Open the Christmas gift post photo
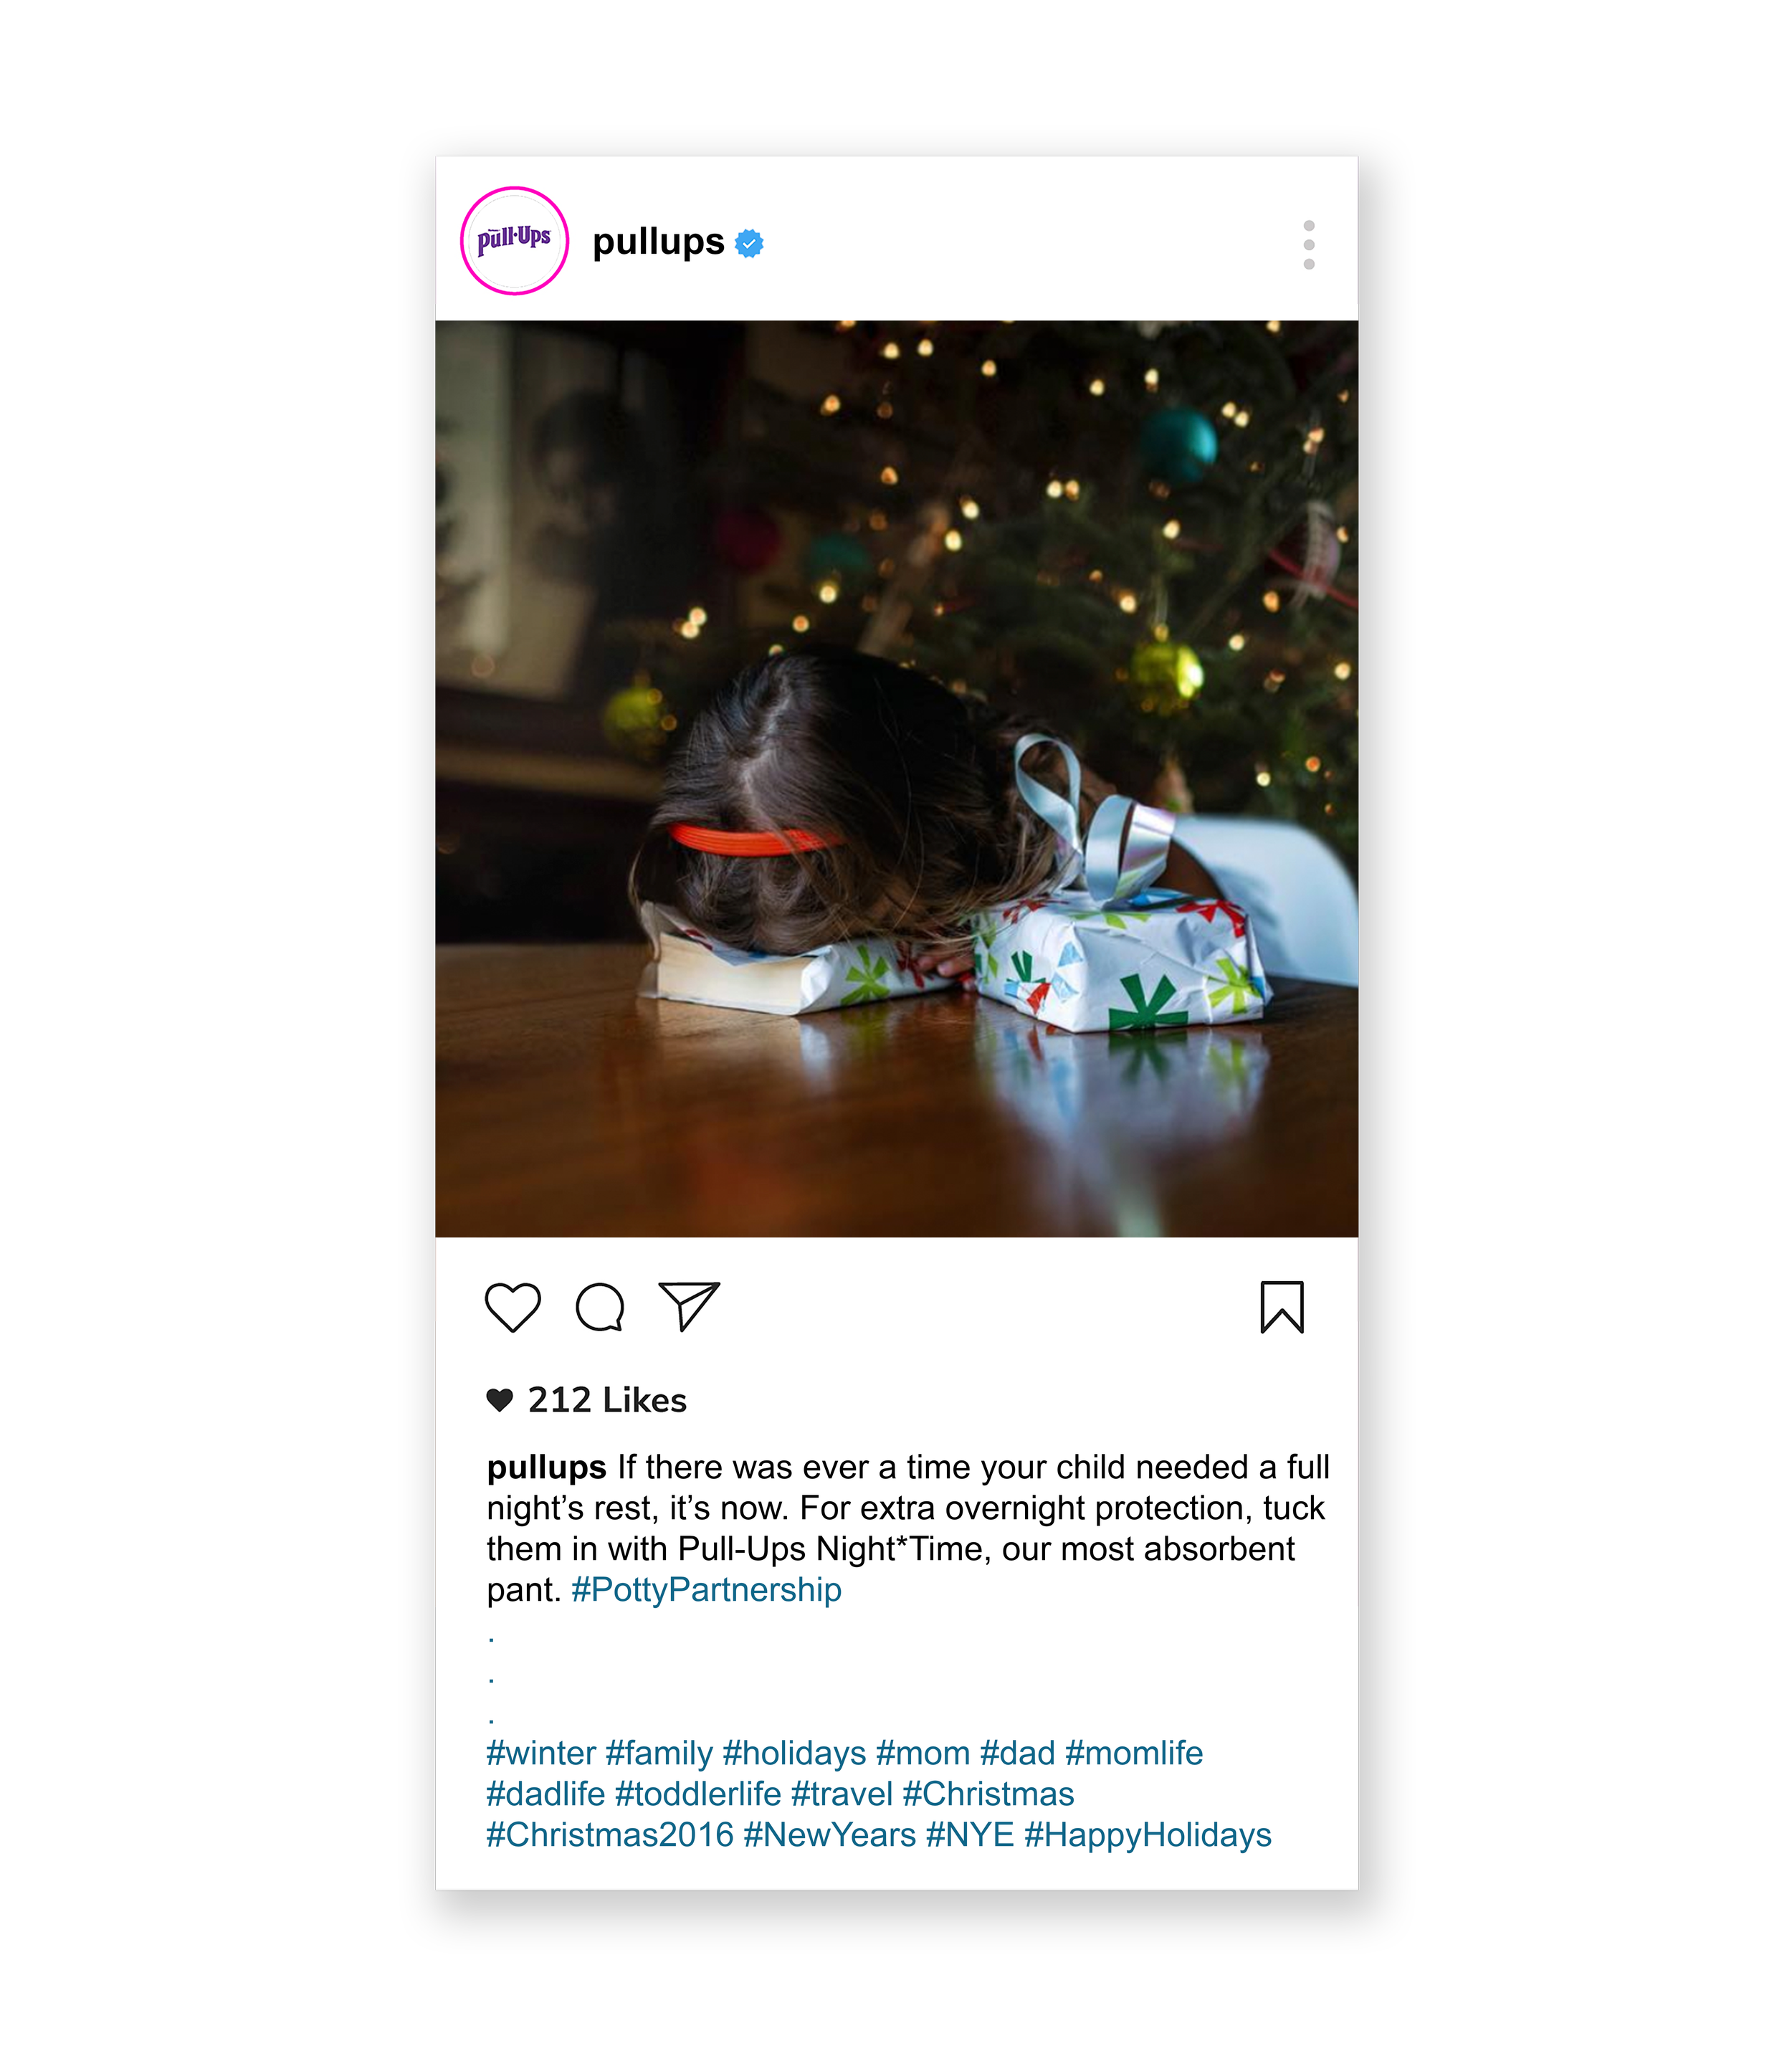1792x2046 pixels. [x=896, y=778]
